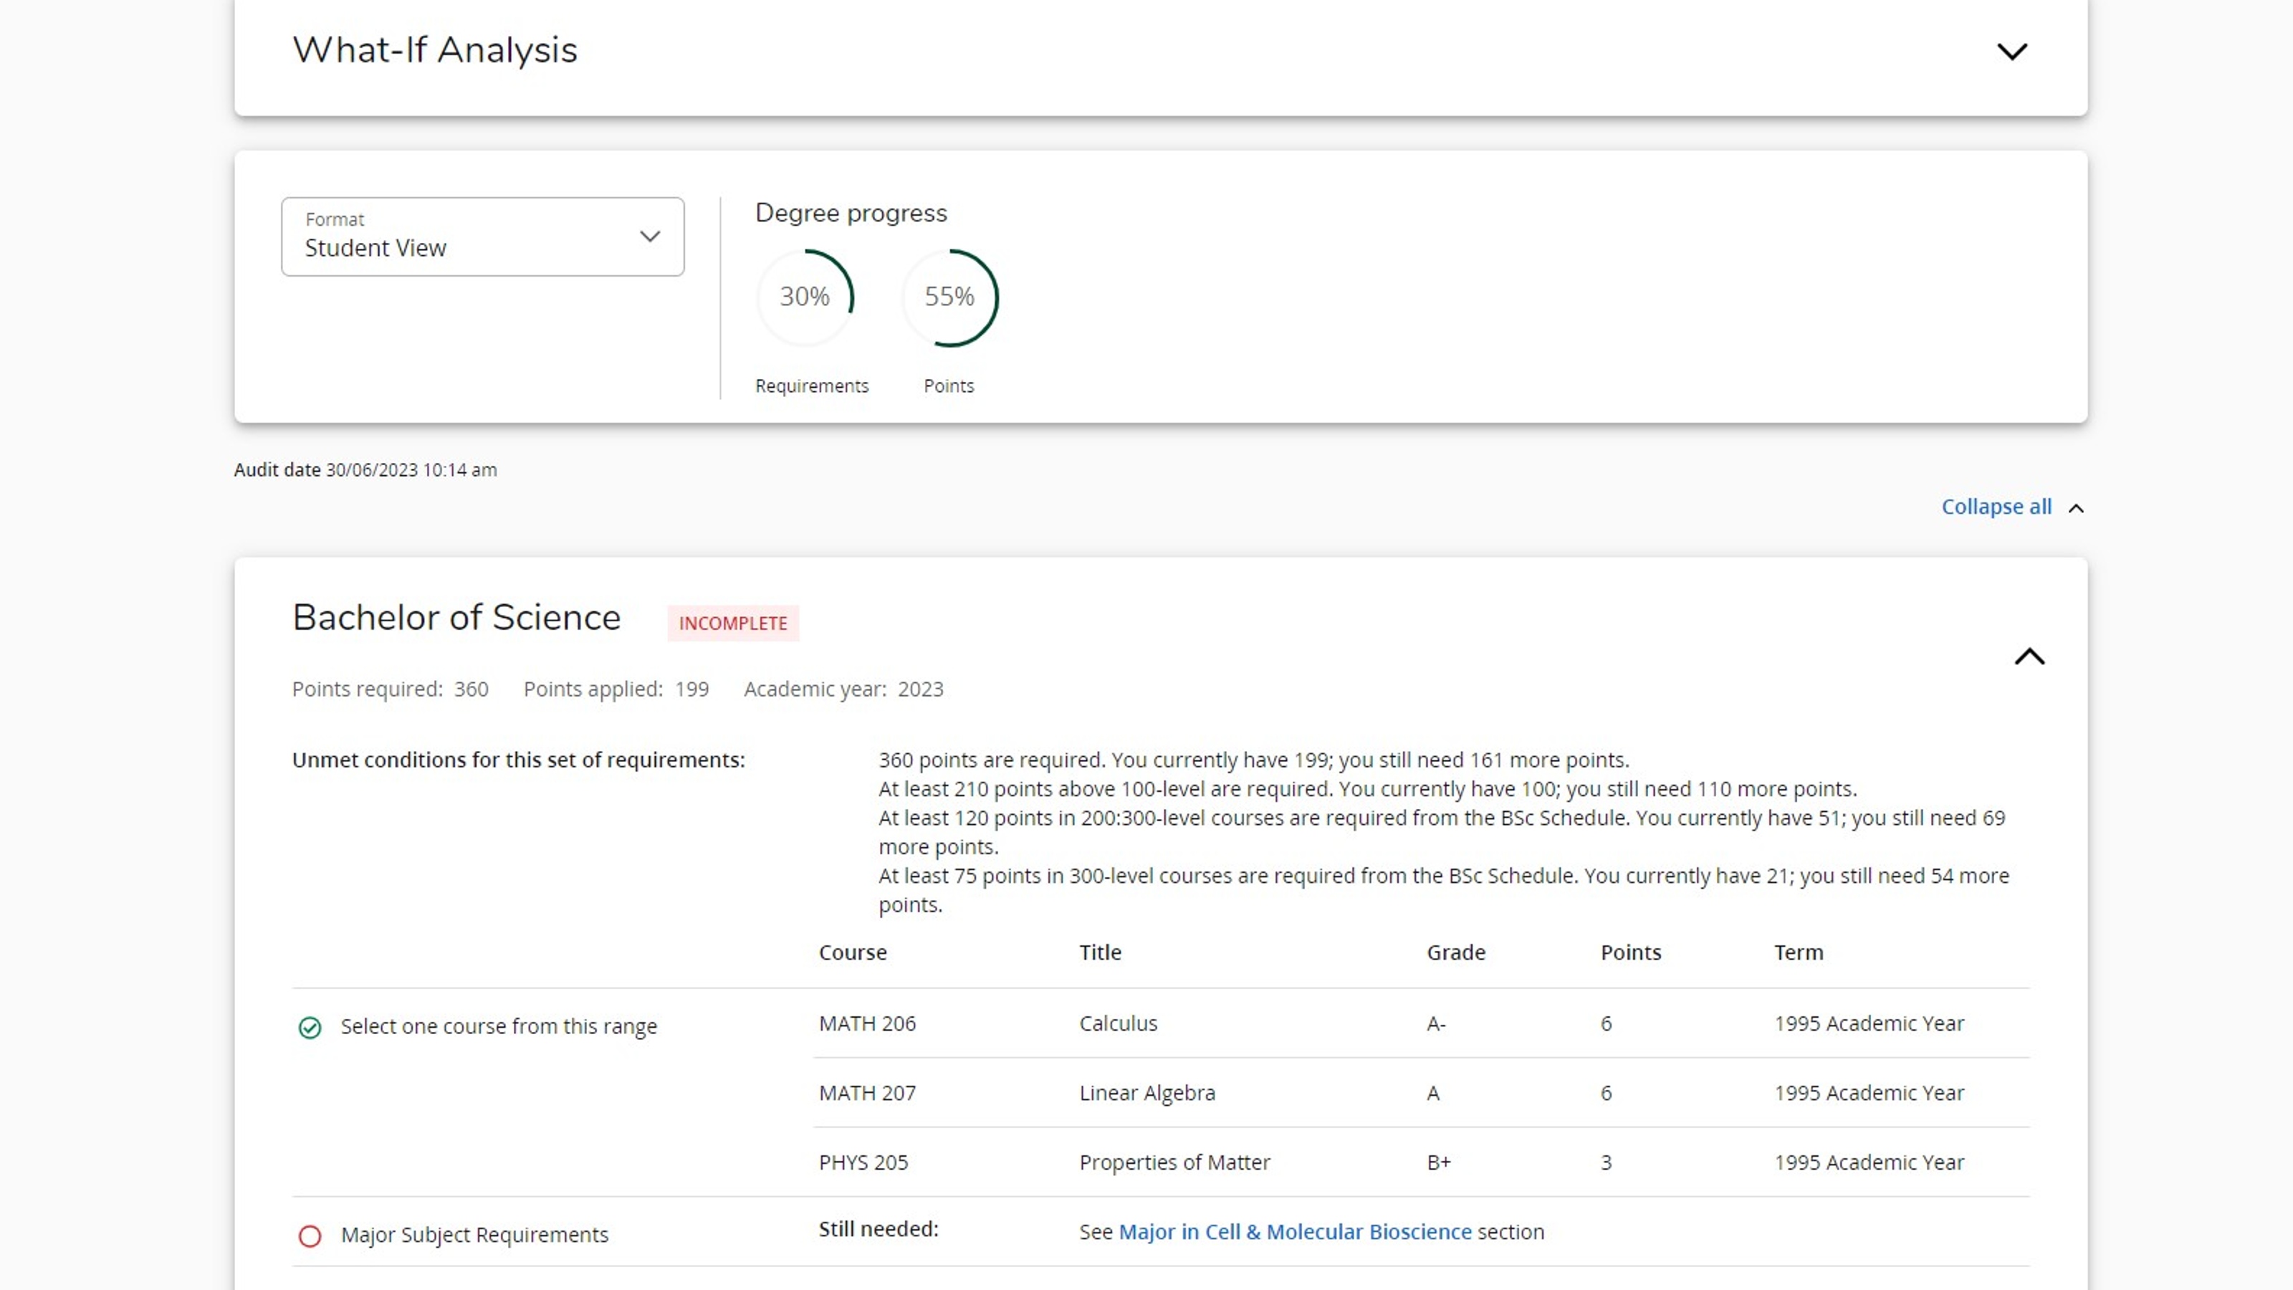Screen dimensions: 2293x1290
Task: Click the Audit date 30/06/2023 text
Action: [365, 469]
